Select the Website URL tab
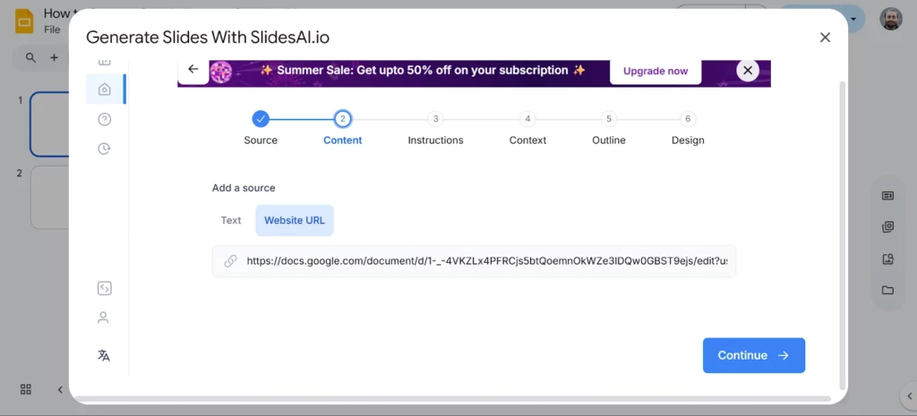 tap(294, 220)
